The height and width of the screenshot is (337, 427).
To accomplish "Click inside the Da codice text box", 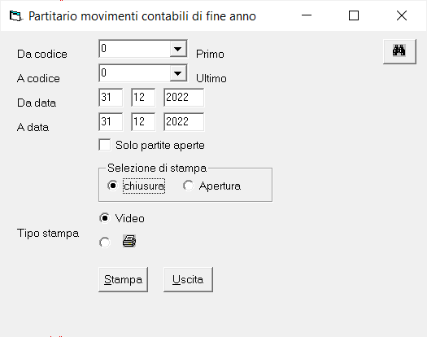I will (135, 49).
